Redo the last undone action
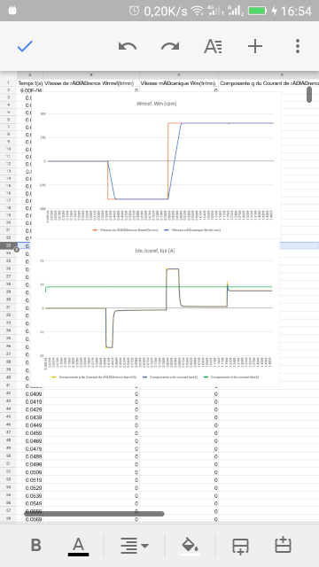 [170, 46]
